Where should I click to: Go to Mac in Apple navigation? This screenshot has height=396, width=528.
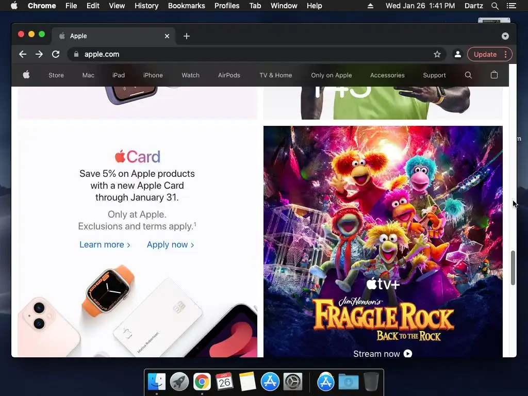tap(88, 75)
